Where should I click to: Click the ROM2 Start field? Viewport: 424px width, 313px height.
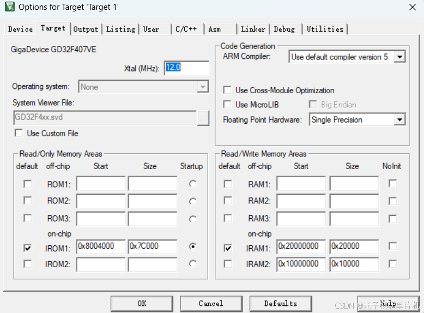101,201
